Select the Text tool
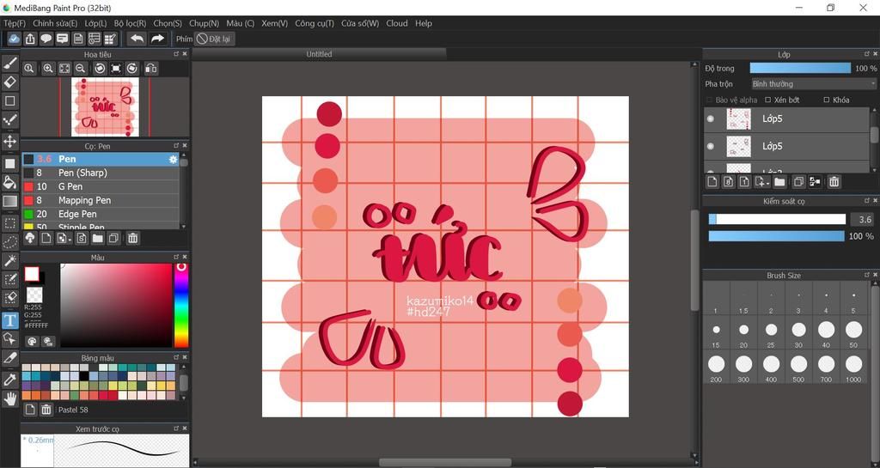This screenshot has width=880, height=468. click(x=10, y=320)
